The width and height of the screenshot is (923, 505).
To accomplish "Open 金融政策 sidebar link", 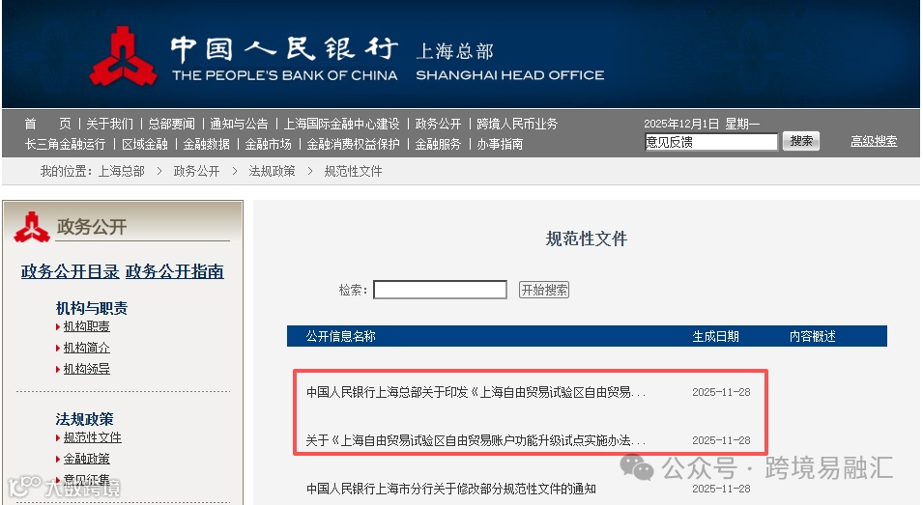I will [87, 459].
